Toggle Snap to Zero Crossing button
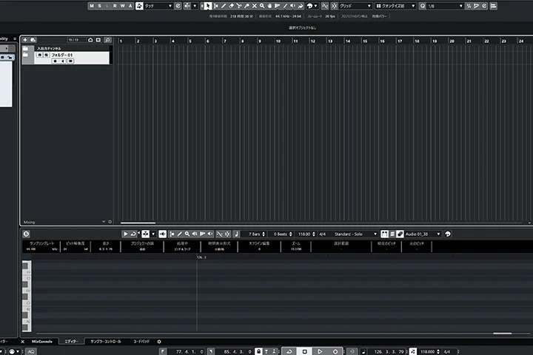The width and height of the screenshot is (533, 355). coord(325,6)
